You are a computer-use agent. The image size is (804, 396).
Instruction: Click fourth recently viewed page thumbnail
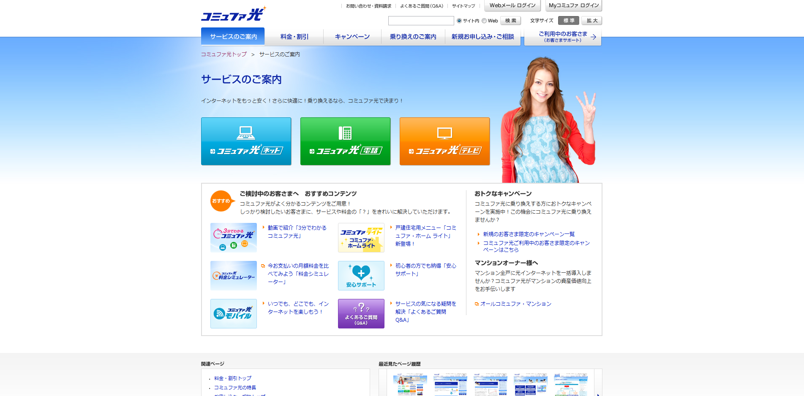tap(531, 385)
